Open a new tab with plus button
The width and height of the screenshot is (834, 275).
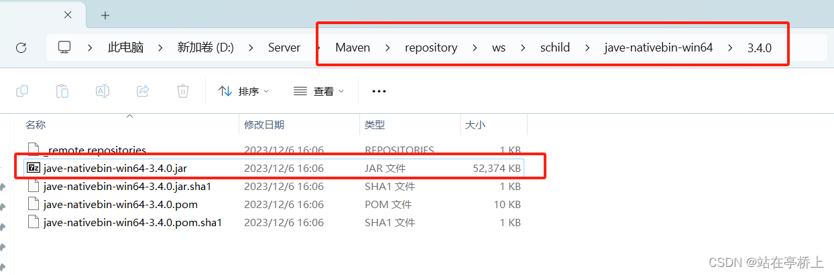105,15
